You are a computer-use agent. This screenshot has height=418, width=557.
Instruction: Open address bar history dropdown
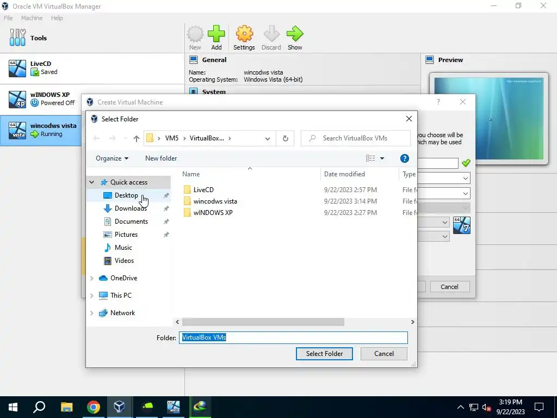point(268,139)
